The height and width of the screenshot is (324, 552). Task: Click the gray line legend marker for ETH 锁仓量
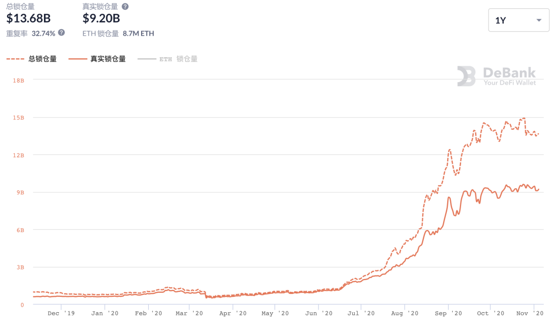tap(147, 59)
